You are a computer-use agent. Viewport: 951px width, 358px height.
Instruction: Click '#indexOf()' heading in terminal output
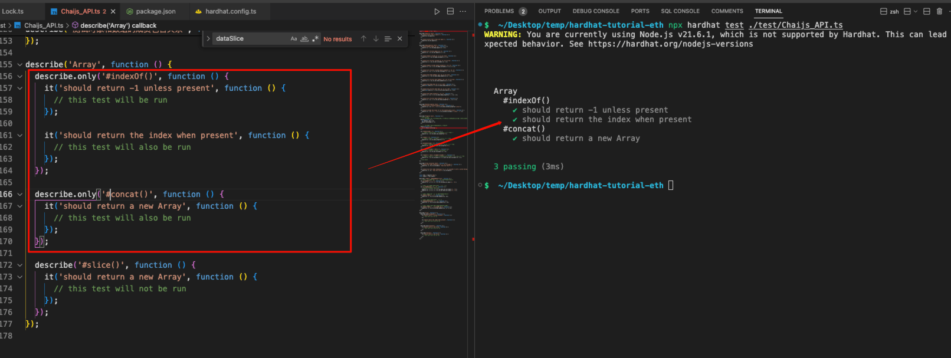tap(526, 101)
